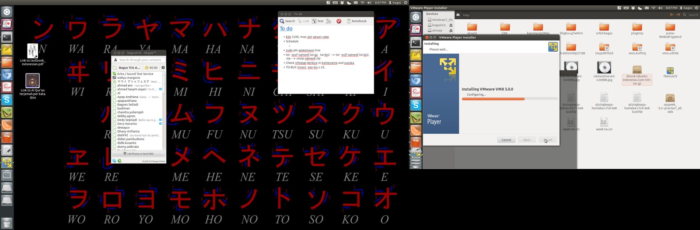This screenshot has width=700, height=230.
Task: Click Search icon in To do note toolbar
Action: 287,21
